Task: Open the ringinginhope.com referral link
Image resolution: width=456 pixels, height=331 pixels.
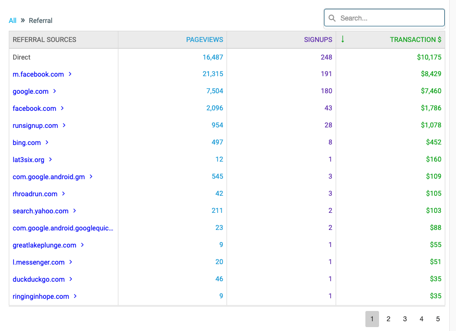Action: [41, 297]
